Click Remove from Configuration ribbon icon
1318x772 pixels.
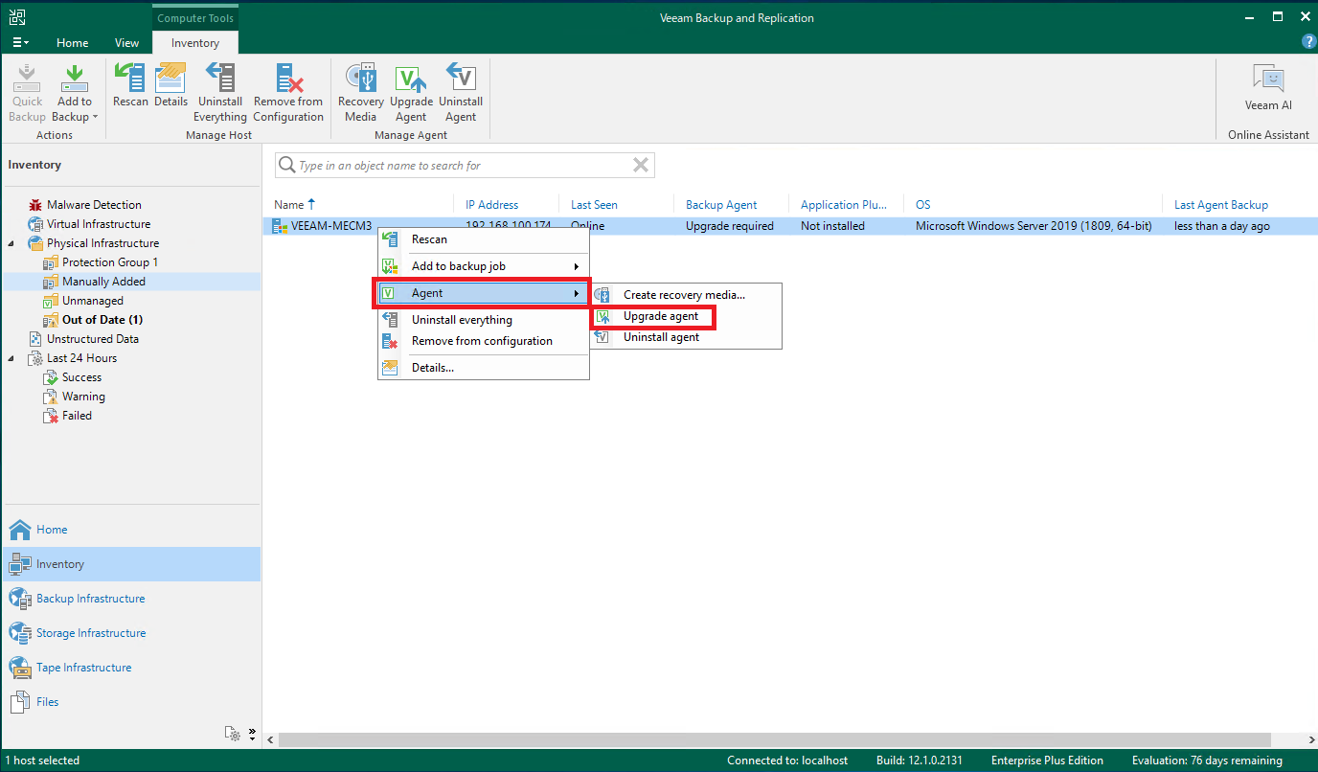click(x=288, y=92)
